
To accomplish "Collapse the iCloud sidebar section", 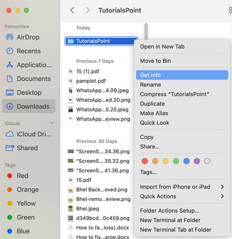I will (x=52, y=123).
